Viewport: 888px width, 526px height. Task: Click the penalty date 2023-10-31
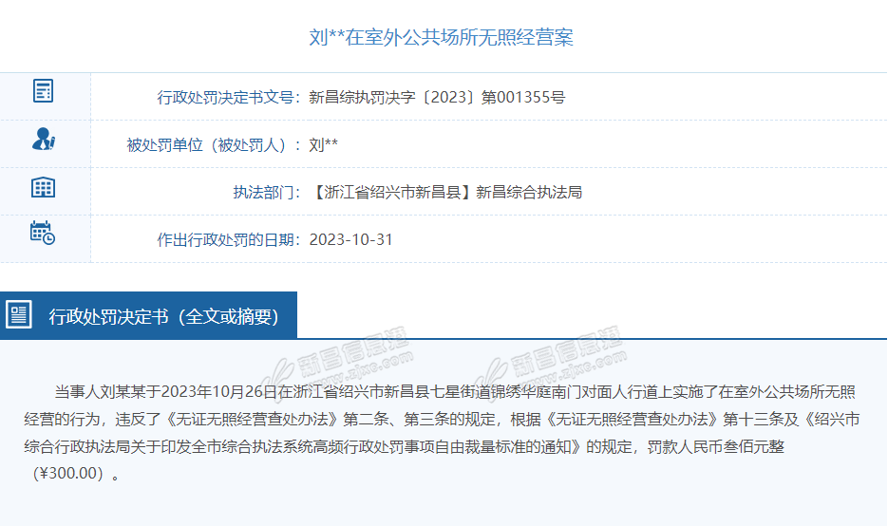click(x=350, y=239)
